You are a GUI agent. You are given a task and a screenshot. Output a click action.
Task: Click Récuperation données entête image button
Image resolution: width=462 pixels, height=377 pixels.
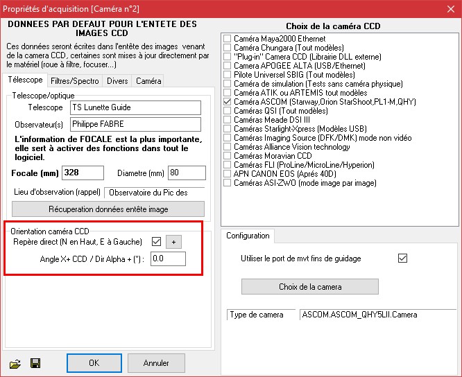click(x=108, y=209)
